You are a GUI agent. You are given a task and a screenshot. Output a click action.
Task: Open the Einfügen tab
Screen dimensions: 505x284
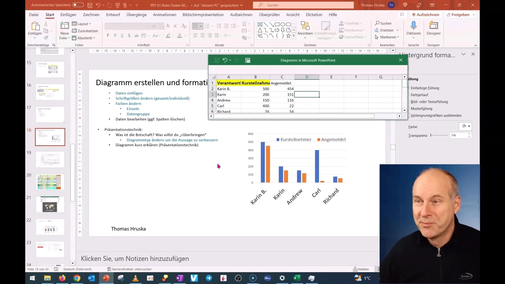68,15
